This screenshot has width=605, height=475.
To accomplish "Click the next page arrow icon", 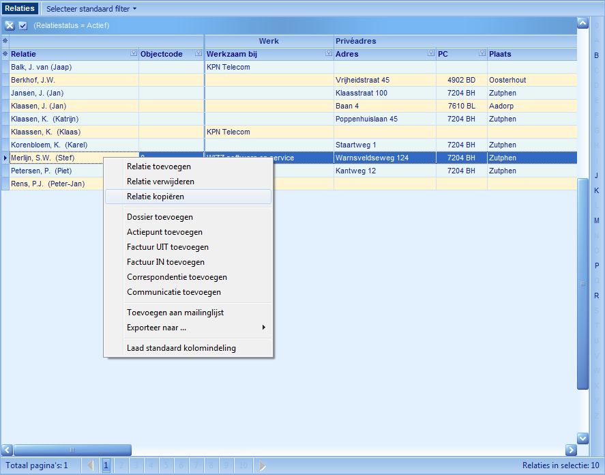I will 263,465.
